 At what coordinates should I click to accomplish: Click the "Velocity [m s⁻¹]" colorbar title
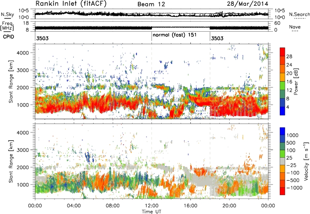pos(306,161)
